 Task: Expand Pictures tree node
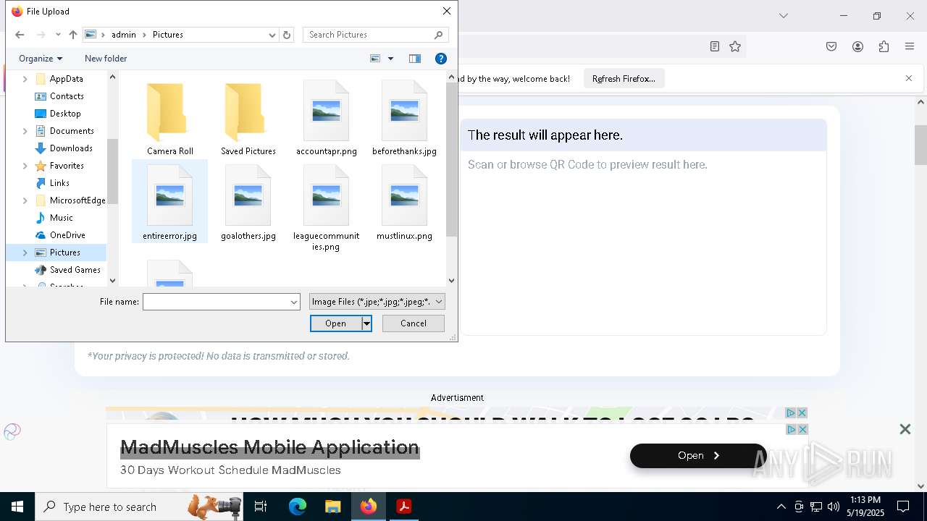coord(25,253)
